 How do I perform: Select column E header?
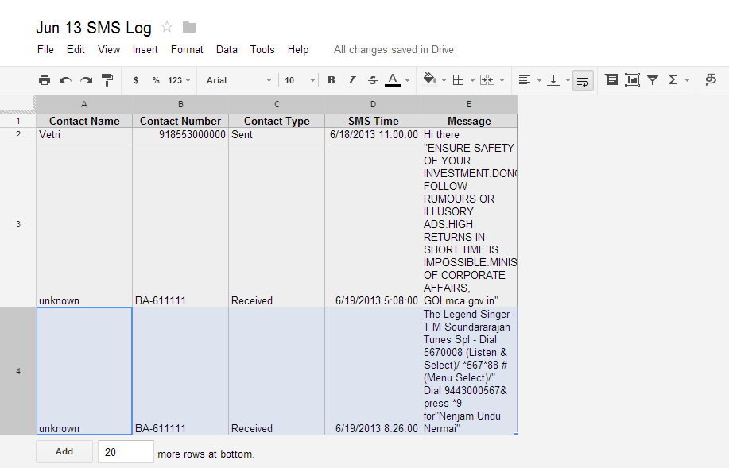coord(469,105)
